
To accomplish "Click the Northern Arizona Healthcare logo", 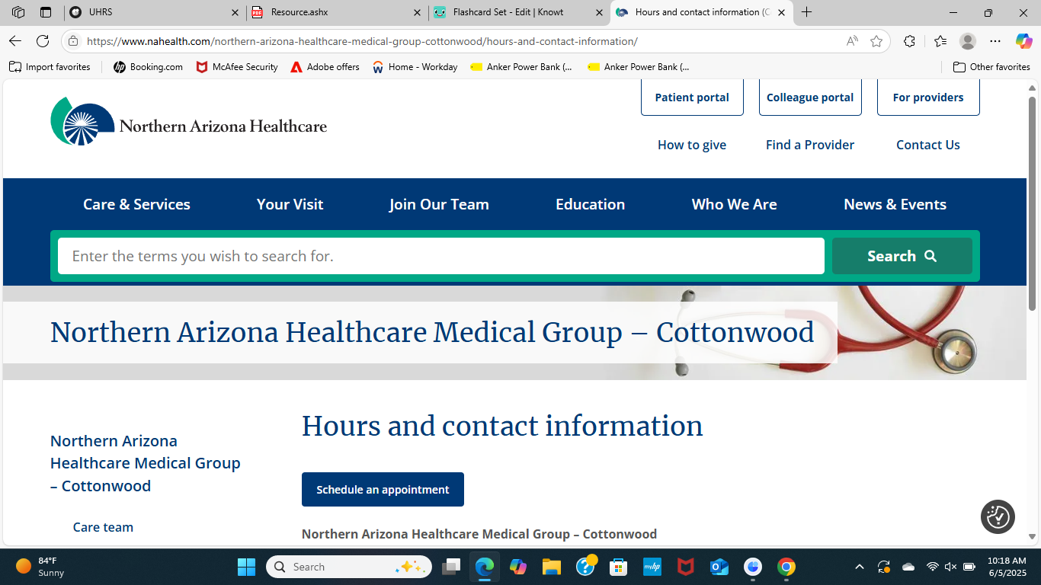I will pos(188,121).
